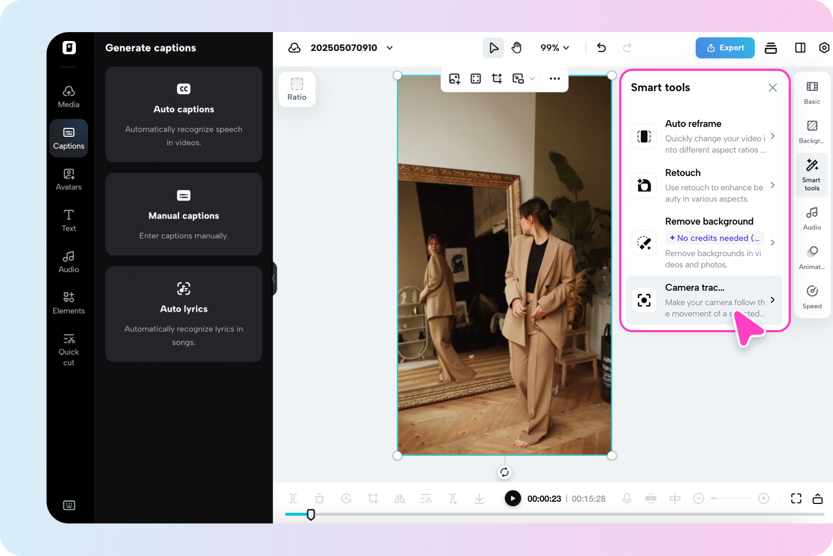Switch to the Animation tab
This screenshot has width=833, height=556.
click(x=812, y=258)
